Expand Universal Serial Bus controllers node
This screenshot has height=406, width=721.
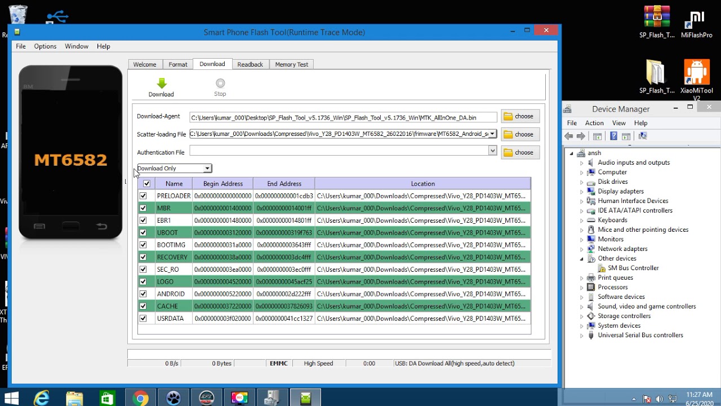coord(582,335)
